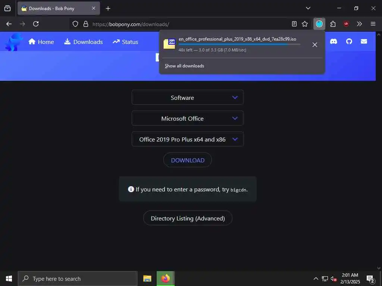Click the email envelope icon
The width and height of the screenshot is (382, 286).
364,42
